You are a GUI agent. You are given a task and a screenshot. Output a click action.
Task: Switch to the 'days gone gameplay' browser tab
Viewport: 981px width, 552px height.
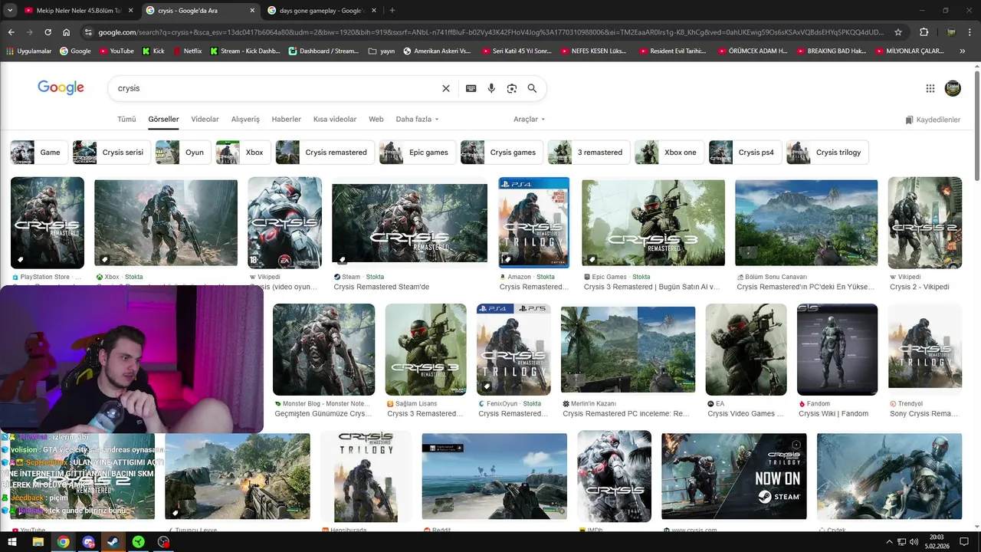(x=320, y=11)
